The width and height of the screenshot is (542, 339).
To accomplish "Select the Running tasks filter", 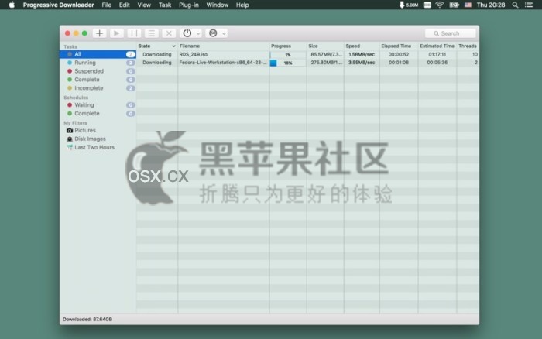I will coord(98,63).
